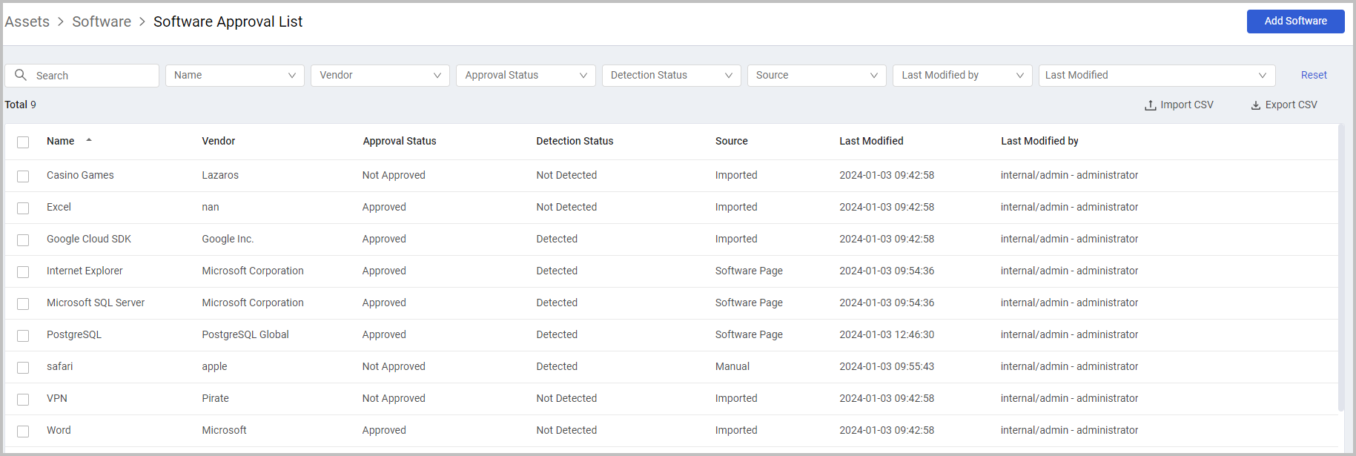Click the Import CSV button
This screenshot has height=456, width=1356.
(1179, 105)
